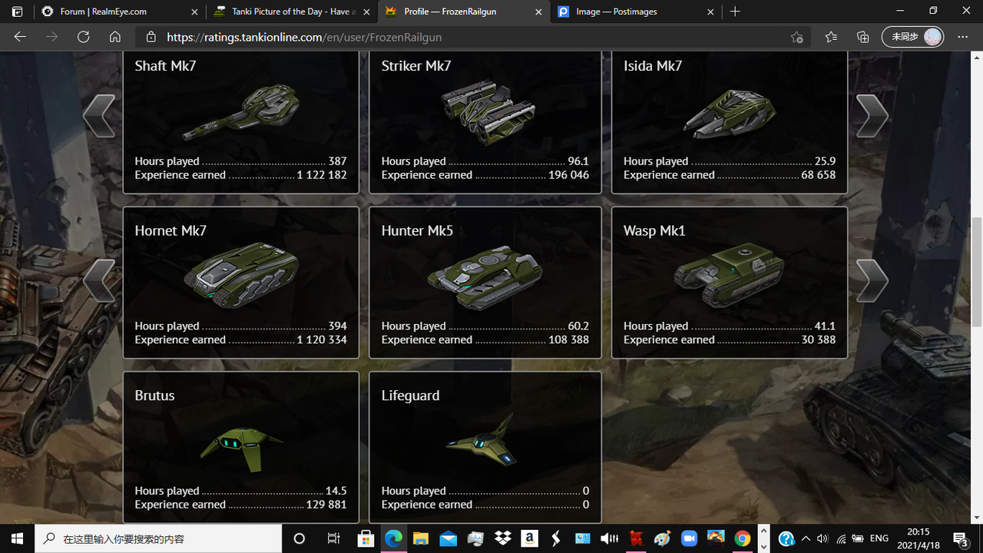
Task: Open notification center
Action: 961,538
